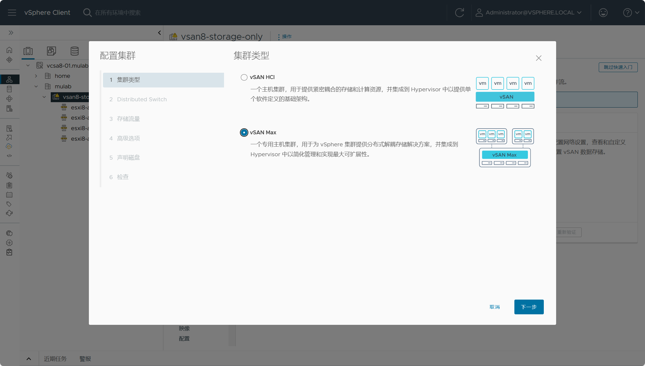Switch to VMs and Templates view tab

[x=51, y=51]
